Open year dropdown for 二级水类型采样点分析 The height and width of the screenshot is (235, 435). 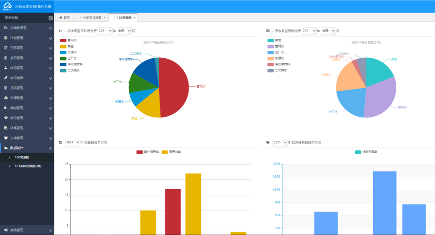tap(105, 31)
